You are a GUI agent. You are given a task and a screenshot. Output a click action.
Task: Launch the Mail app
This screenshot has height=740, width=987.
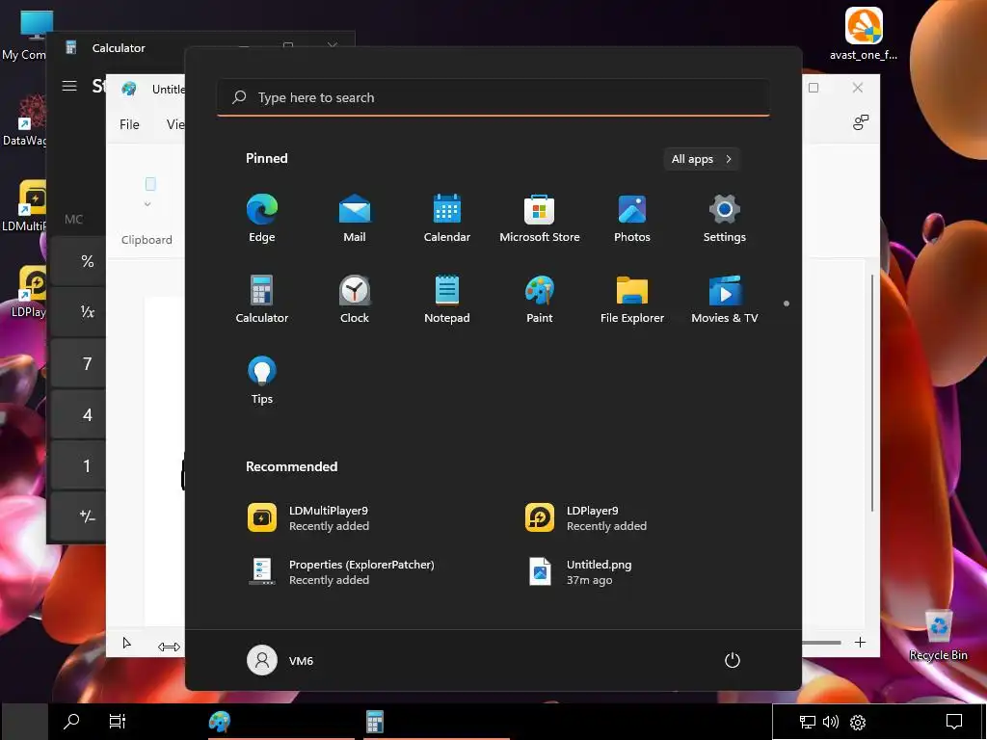click(355, 218)
